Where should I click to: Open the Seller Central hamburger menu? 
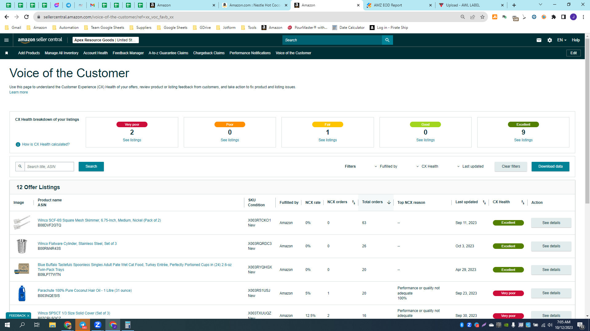pos(6,40)
